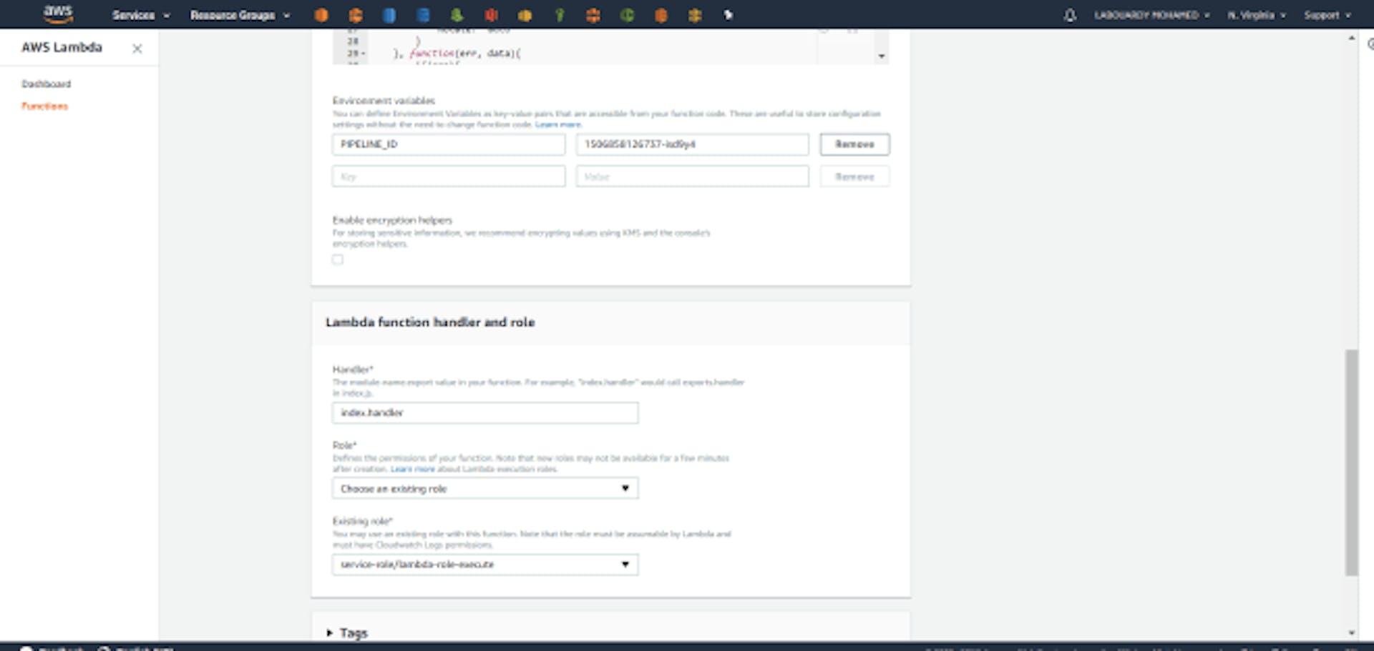Click the page vertical scrollbar thumb

coord(1351,462)
